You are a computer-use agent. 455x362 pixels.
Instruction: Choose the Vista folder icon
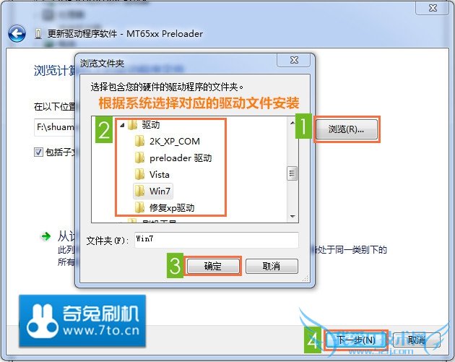click(x=140, y=174)
